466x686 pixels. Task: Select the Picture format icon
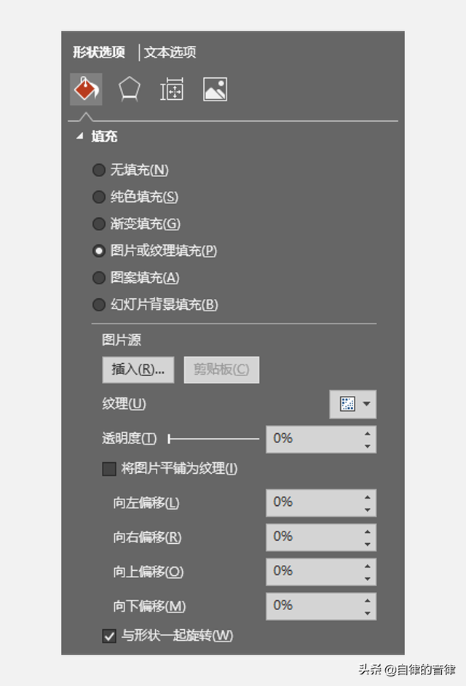point(213,88)
